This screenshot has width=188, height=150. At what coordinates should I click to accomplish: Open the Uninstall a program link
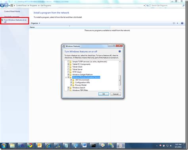coord(12,17)
